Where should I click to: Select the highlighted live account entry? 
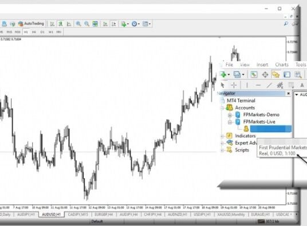coord(271,129)
